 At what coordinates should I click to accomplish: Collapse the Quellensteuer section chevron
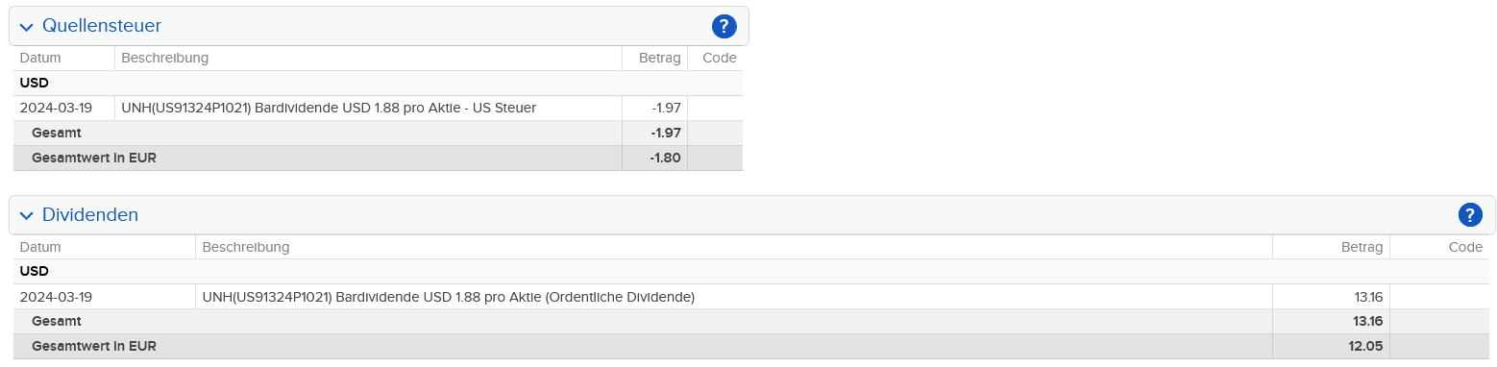point(27,27)
